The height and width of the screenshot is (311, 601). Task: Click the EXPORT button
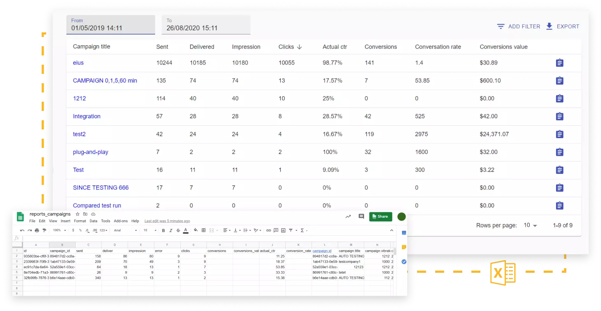point(562,26)
